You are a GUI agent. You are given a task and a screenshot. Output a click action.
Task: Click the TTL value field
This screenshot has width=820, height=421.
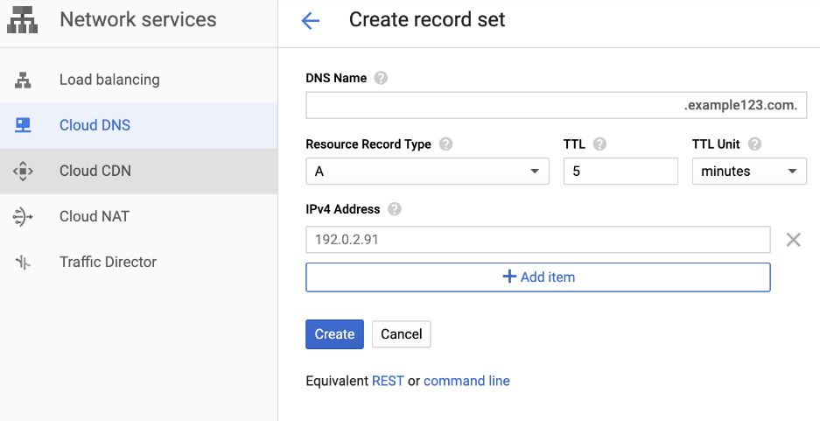click(620, 171)
